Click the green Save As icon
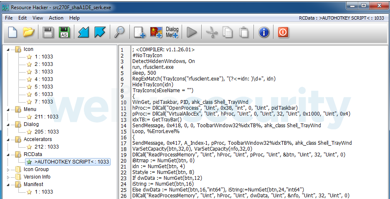The height and width of the screenshot is (199, 390). pyautogui.click(x=64, y=32)
